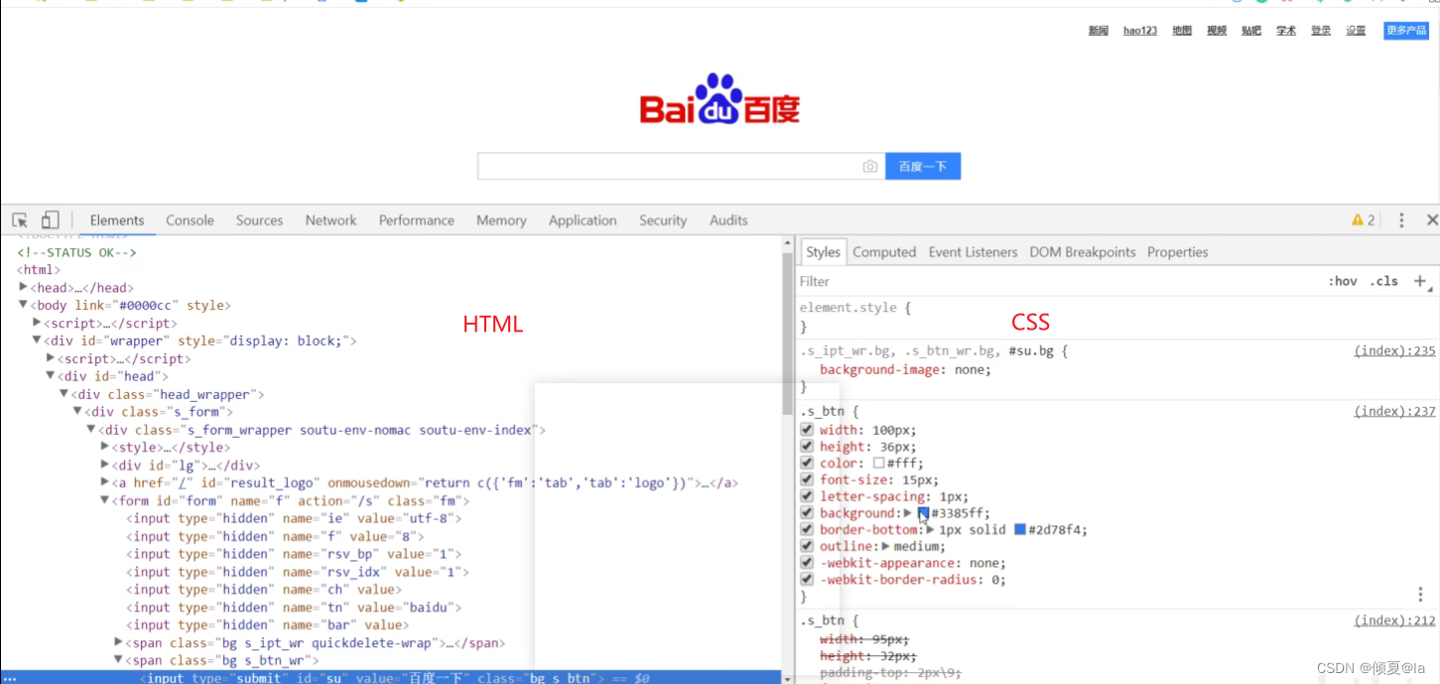Collapse the div class="head_wrapper" node
Viewport: 1440px width, 684px height.
point(65,394)
